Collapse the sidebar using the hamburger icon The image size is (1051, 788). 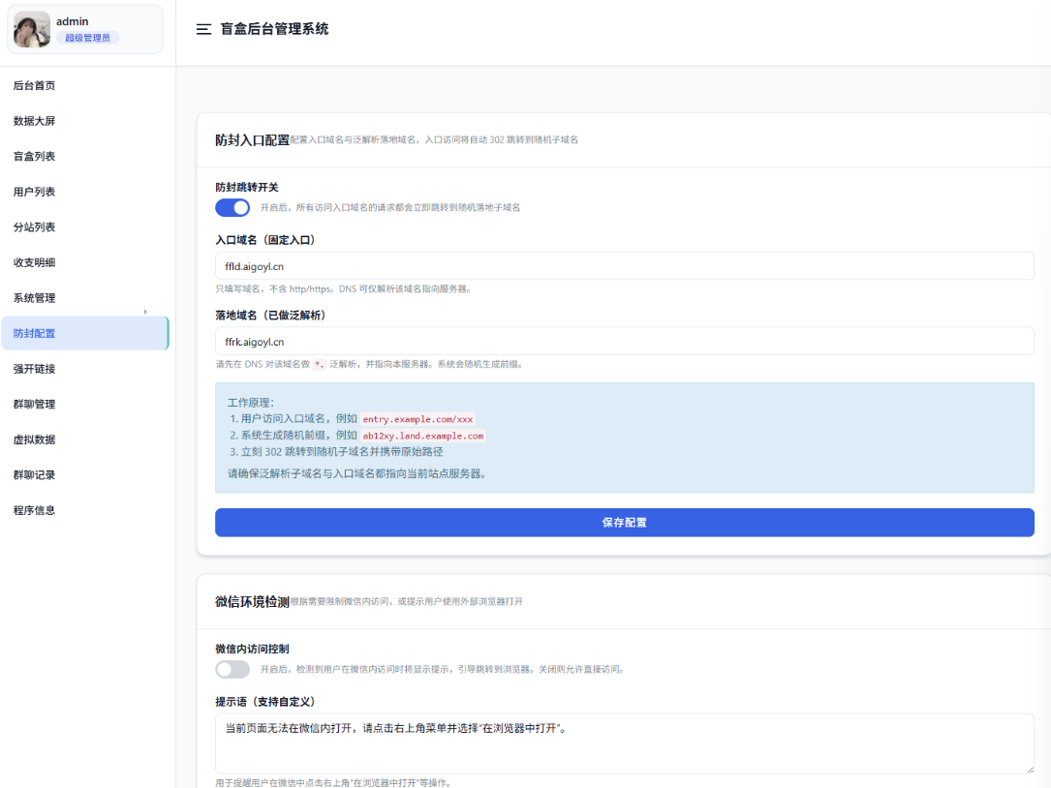pyautogui.click(x=201, y=29)
